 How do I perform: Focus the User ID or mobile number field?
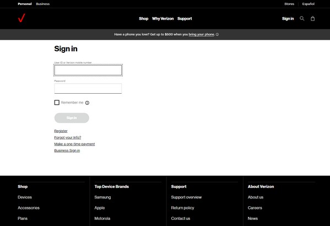[x=88, y=70]
